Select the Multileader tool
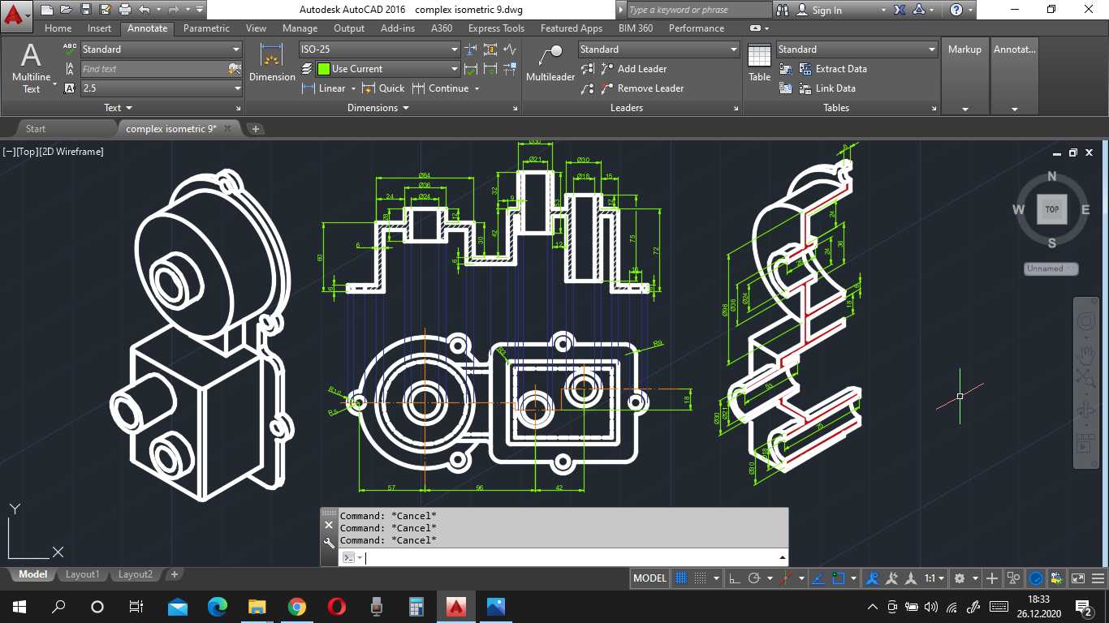This screenshot has width=1109, height=623. pos(550,62)
